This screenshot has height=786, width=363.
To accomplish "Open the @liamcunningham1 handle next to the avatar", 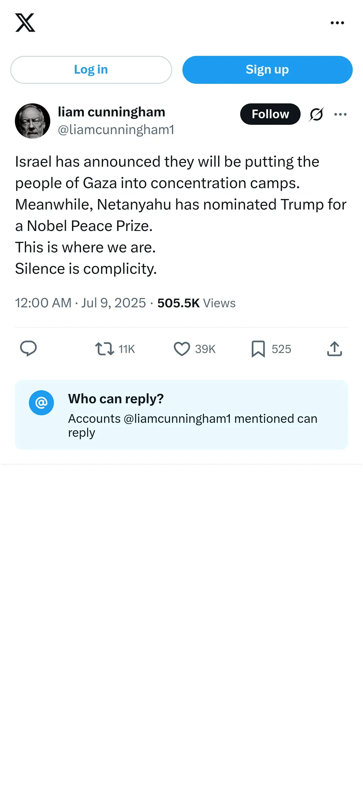I will click(x=116, y=130).
